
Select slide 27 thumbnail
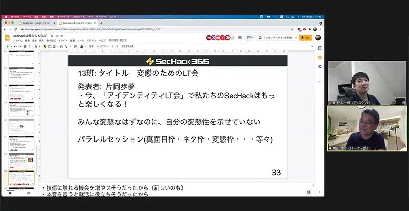21,75
